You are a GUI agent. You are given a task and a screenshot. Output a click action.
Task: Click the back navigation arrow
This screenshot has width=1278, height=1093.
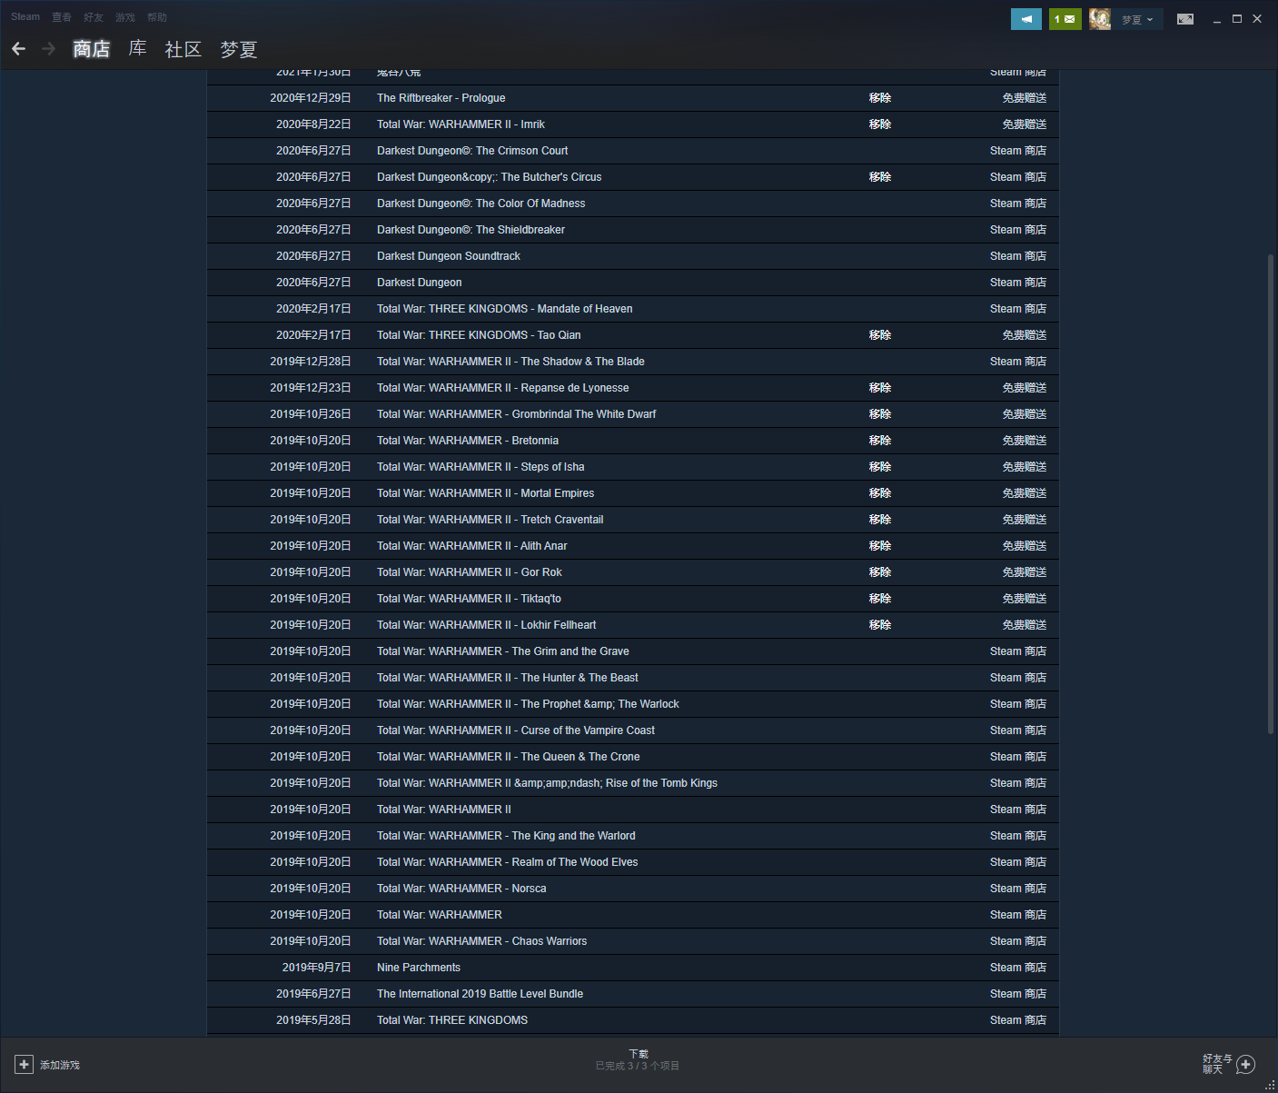[x=18, y=49]
